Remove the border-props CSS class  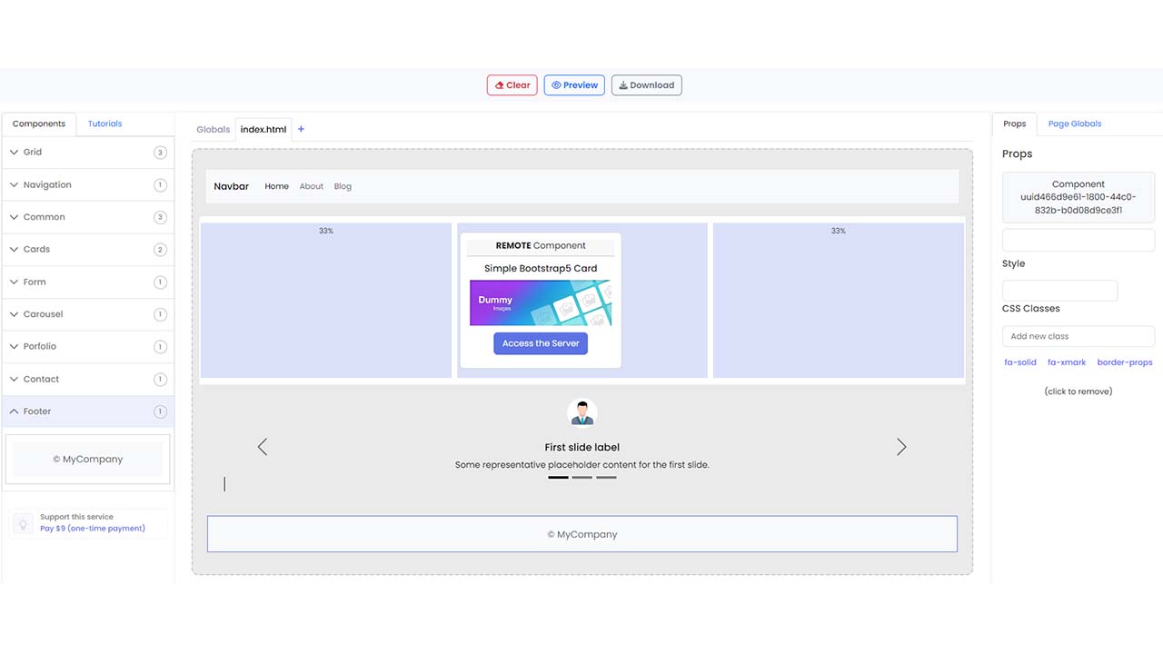coord(1126,362)
